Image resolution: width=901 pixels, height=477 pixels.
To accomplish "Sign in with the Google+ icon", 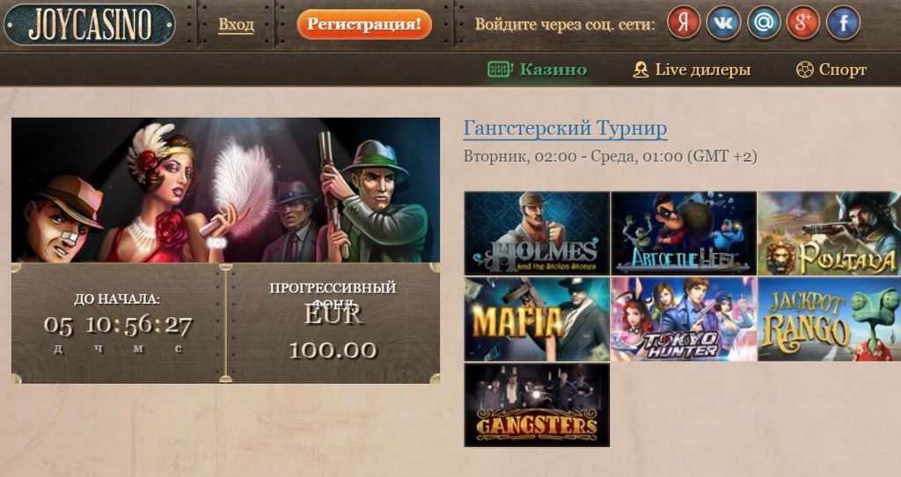I will (x=803, y=23).
